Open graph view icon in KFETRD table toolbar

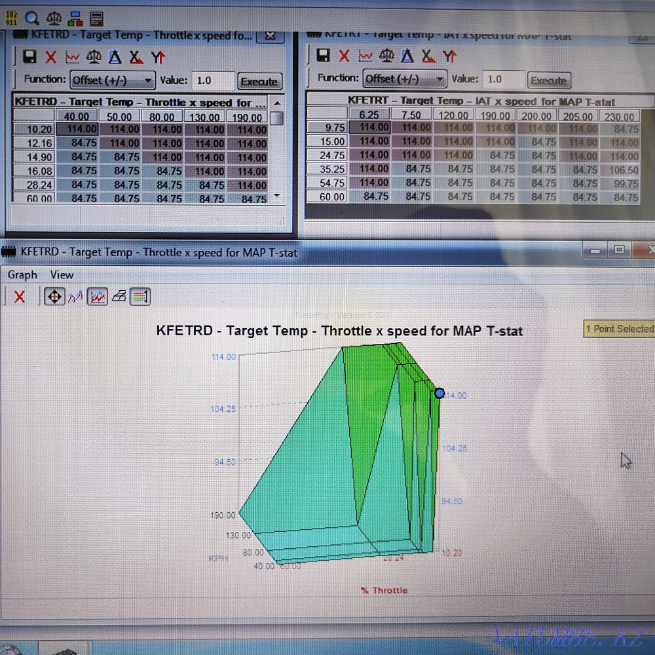pyautogui.click(x=72, y=57)
